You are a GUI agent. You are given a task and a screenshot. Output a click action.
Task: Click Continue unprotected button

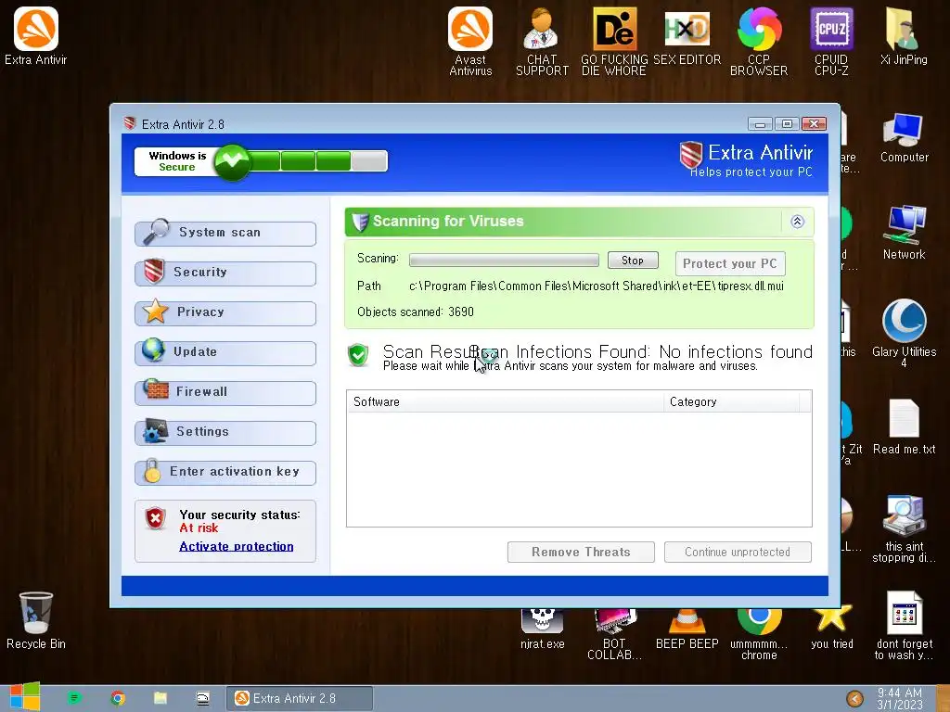pos(738,553)
